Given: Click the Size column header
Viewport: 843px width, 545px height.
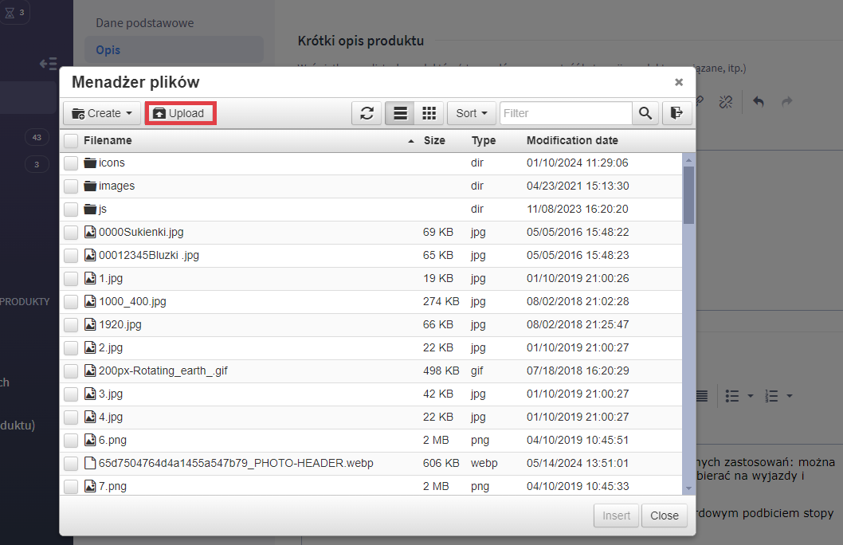Looking at the screenshot, I should [434, 140].
